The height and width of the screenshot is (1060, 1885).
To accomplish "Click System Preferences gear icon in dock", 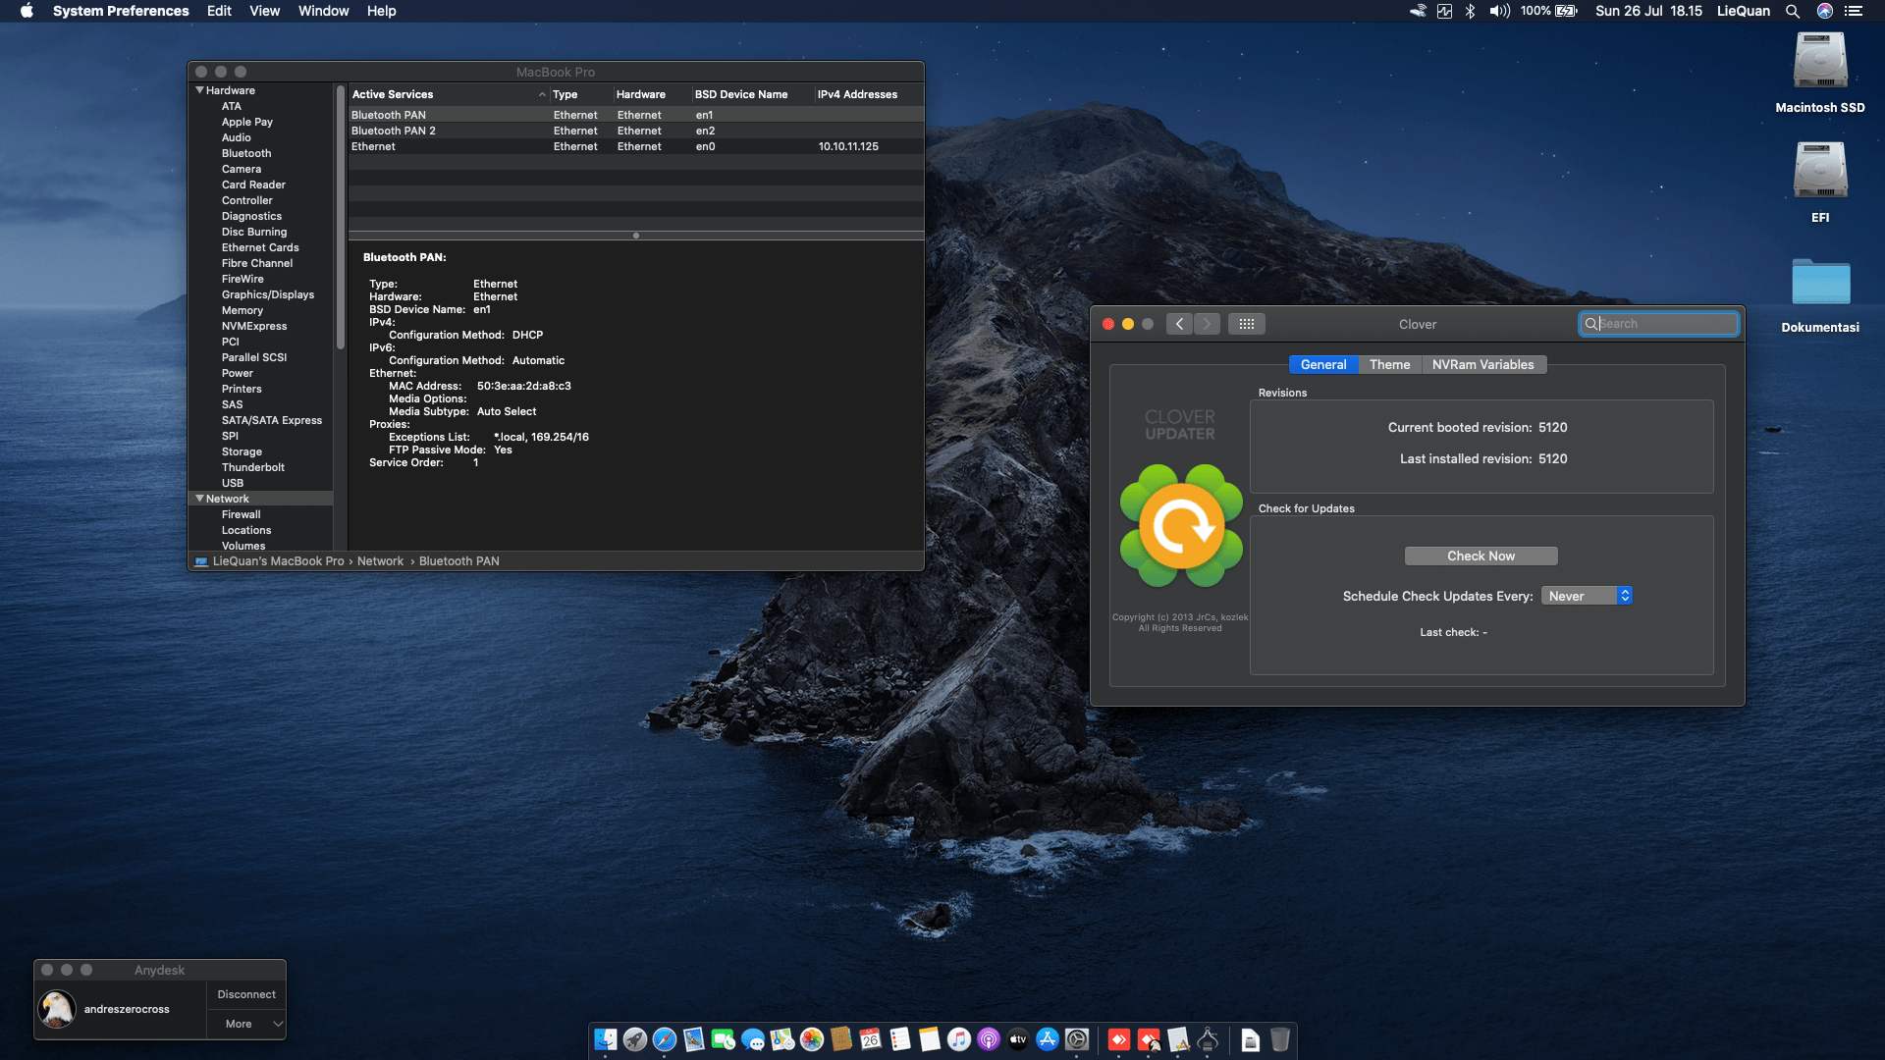I will click(1077, 1039).
